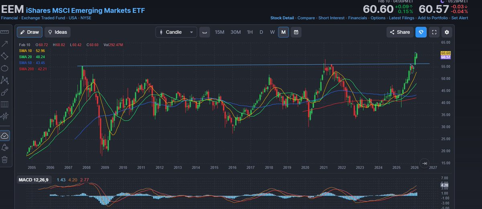The height and width of the screenshot is (209, 482).
Task: Click Add to Portfolio link
Action: click(x=433, y=18)
